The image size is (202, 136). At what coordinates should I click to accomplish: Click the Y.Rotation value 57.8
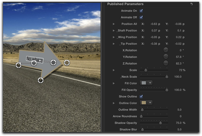point(179,57)
